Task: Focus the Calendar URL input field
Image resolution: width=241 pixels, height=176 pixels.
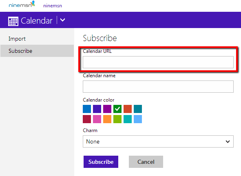Action: click(x=158, y=62)
